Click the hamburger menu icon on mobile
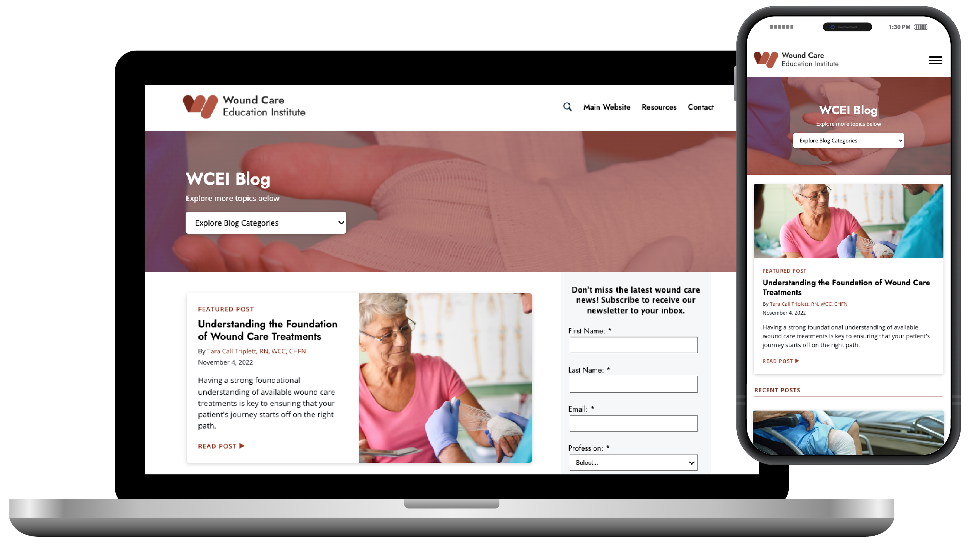 pyautogui.click(x=935, y=60)
